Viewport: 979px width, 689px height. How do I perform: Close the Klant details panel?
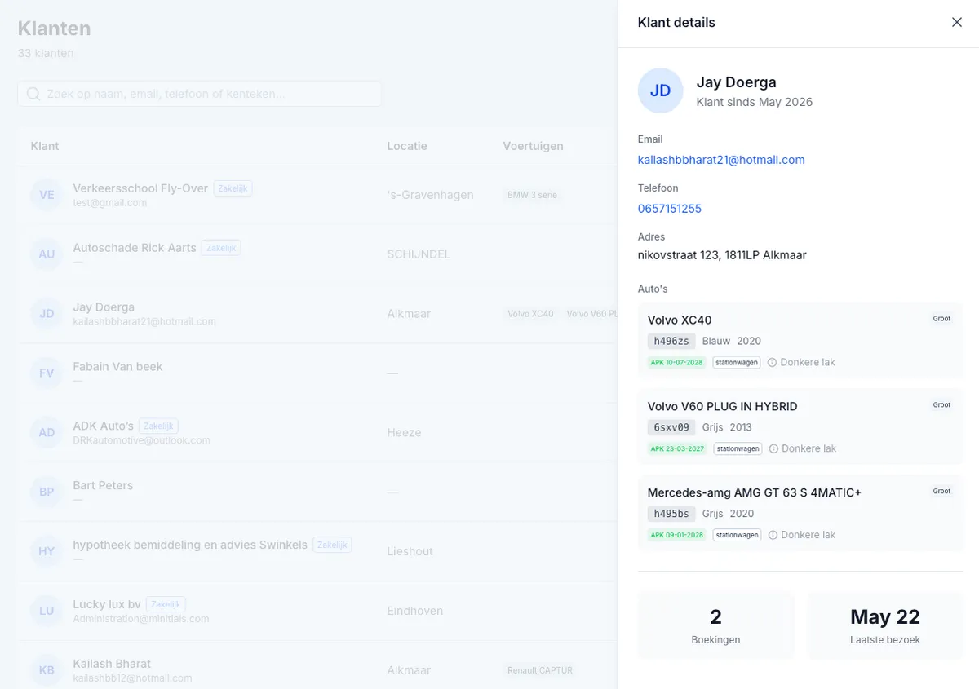click(x=957, y=22)
